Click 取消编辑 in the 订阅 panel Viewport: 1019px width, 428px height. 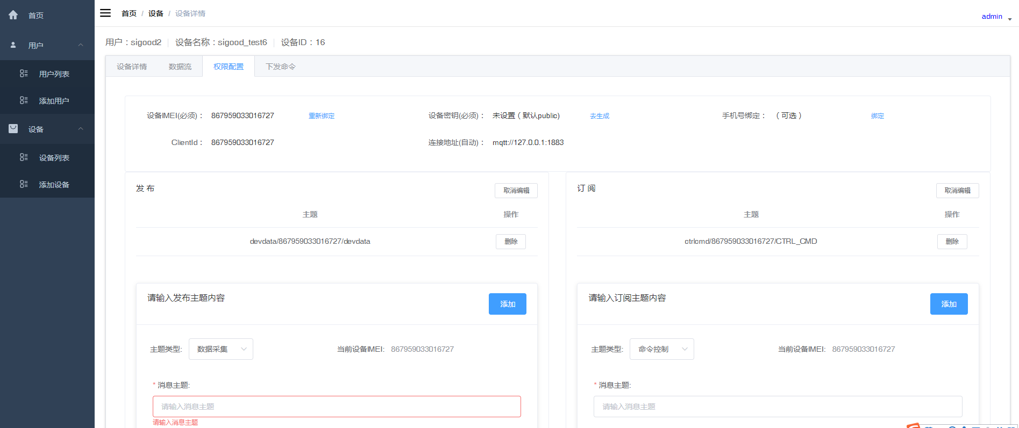[x=958, y=191]
